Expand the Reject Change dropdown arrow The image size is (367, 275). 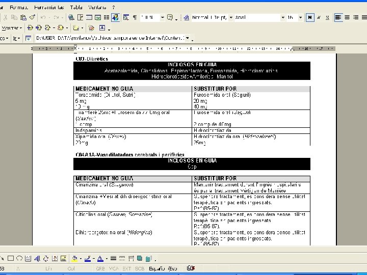(x=67, y=28)
